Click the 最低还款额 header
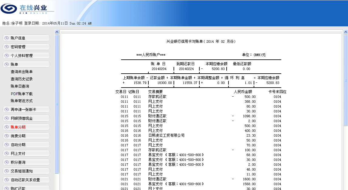Viewport: 348px width, 190px height. click(x=242, y=64)
